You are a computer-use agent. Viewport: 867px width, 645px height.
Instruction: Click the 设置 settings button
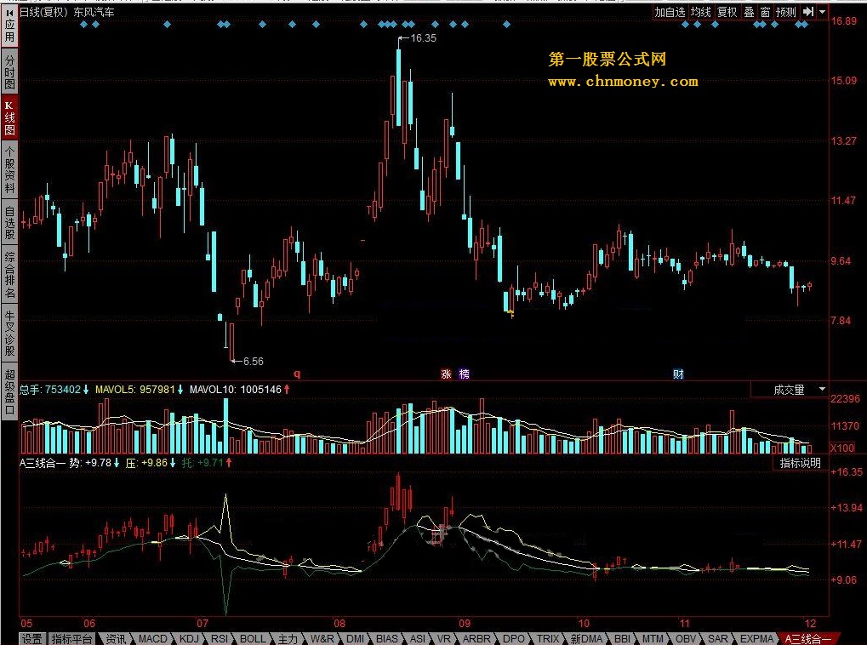click(31, 639)
